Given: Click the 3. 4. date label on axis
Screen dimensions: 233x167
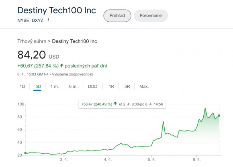Looking at the screenshot, I should click(64, 160).
